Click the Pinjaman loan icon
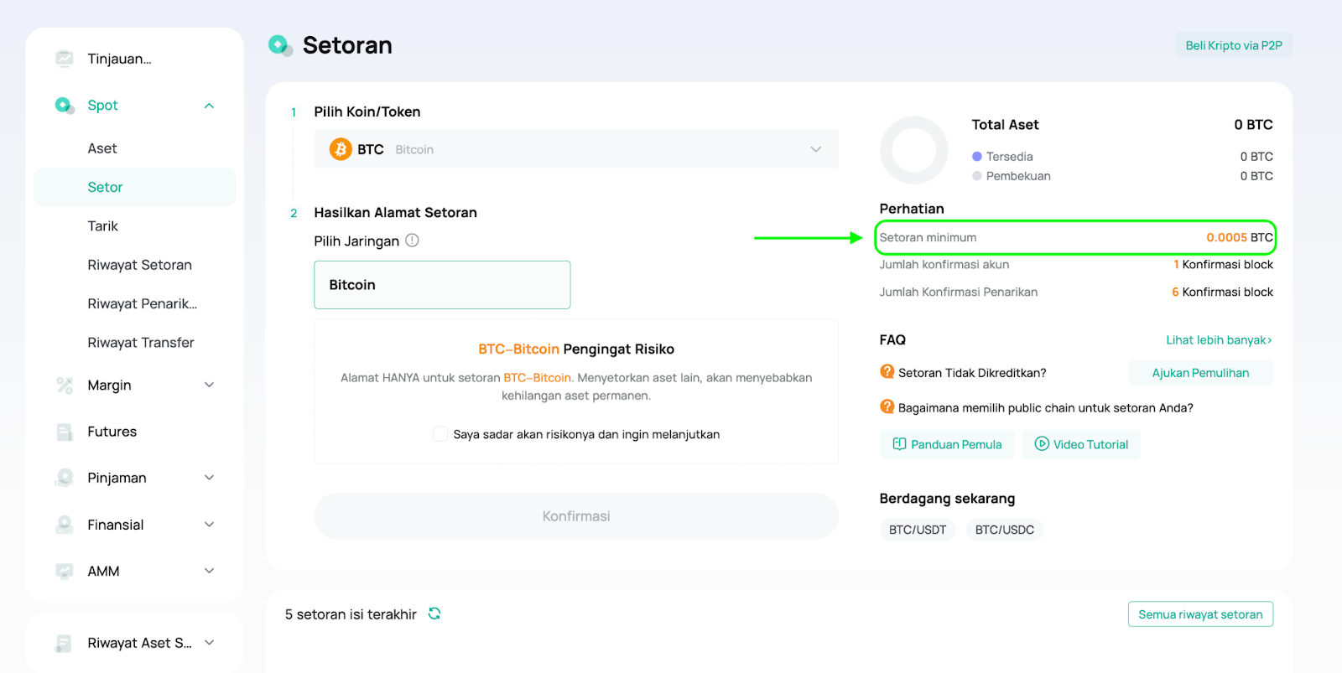 point(65,478)
